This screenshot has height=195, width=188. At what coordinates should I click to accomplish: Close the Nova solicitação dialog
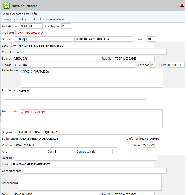tap(182, 6)
